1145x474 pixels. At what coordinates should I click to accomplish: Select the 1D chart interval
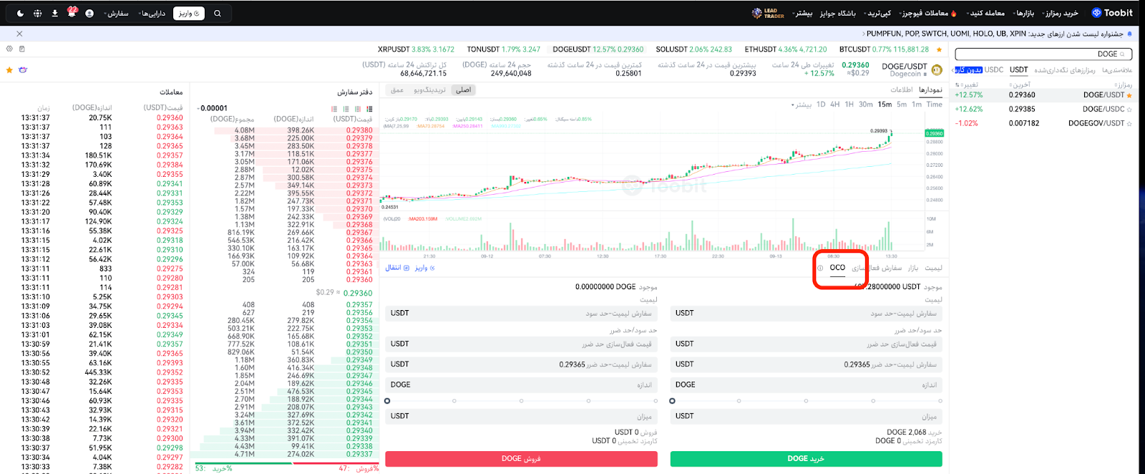(x=821, y=105)
